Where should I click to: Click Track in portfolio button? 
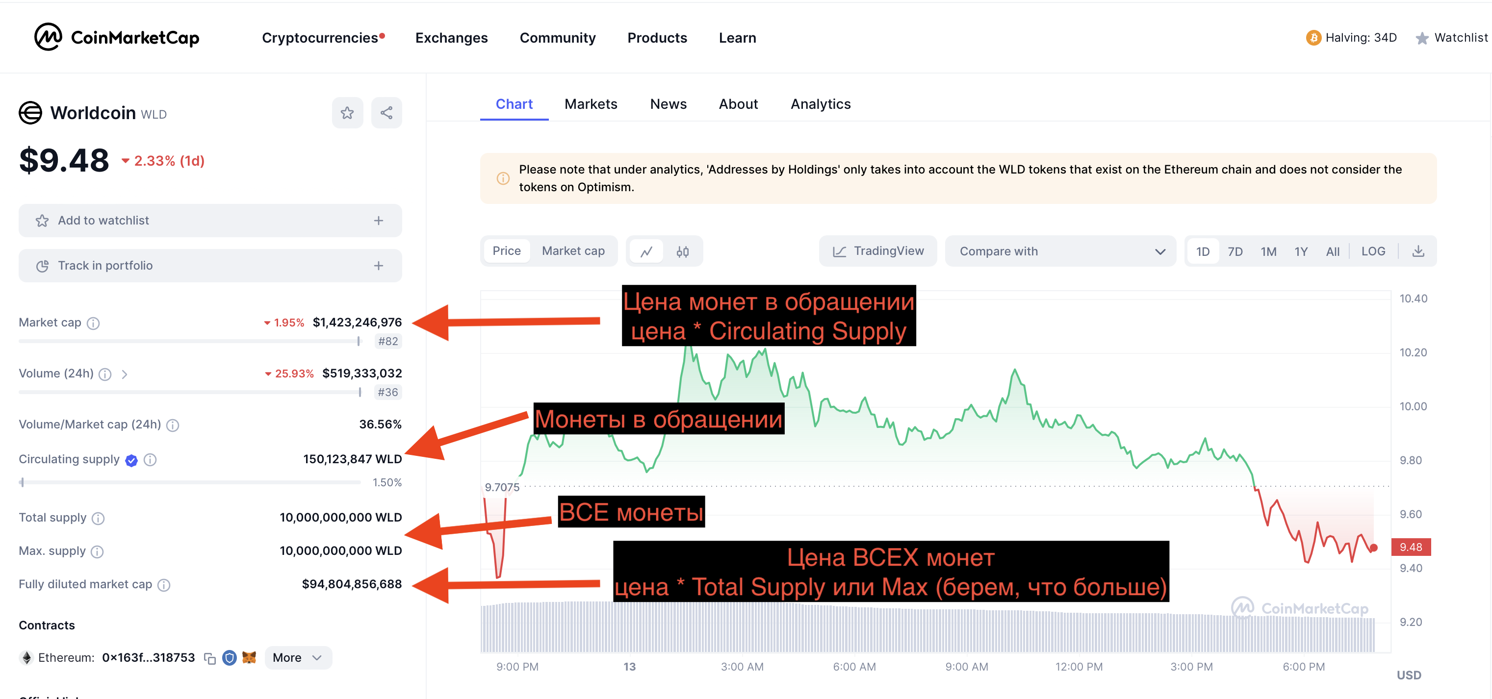(x=209, y=266)
